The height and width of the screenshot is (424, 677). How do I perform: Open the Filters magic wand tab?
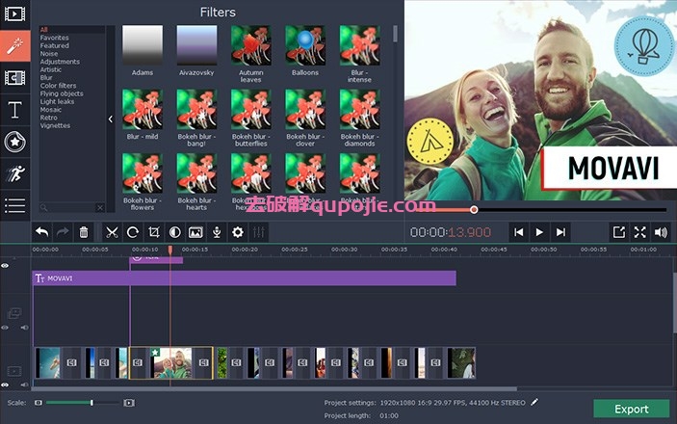(14, 46)
